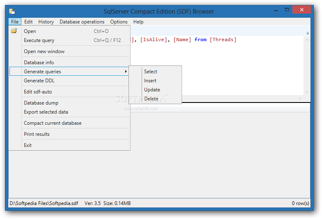The image size is (322, 219).
Task: Maximize the SDF Browser window
Action: [287, 9]
